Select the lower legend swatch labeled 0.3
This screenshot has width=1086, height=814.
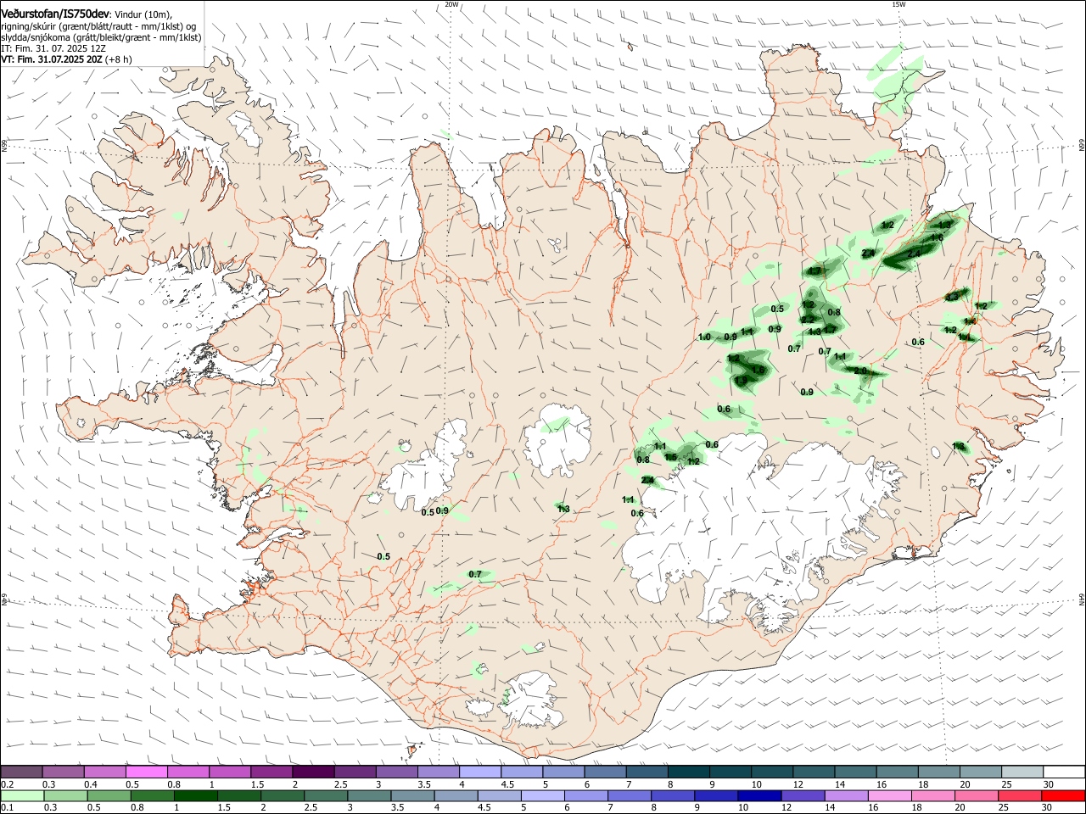(x=65, y=795)
